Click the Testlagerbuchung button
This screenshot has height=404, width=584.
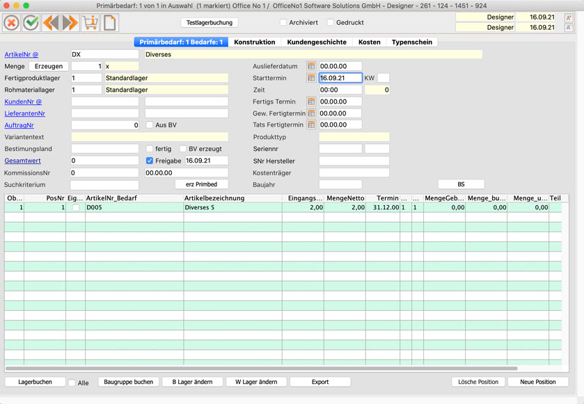tap(210, 23)
